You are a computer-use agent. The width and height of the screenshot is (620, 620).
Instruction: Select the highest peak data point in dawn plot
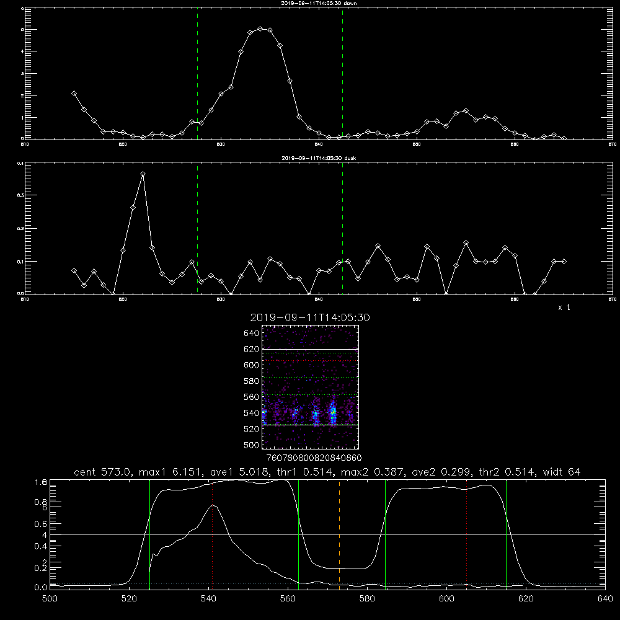tap(260, 29)
